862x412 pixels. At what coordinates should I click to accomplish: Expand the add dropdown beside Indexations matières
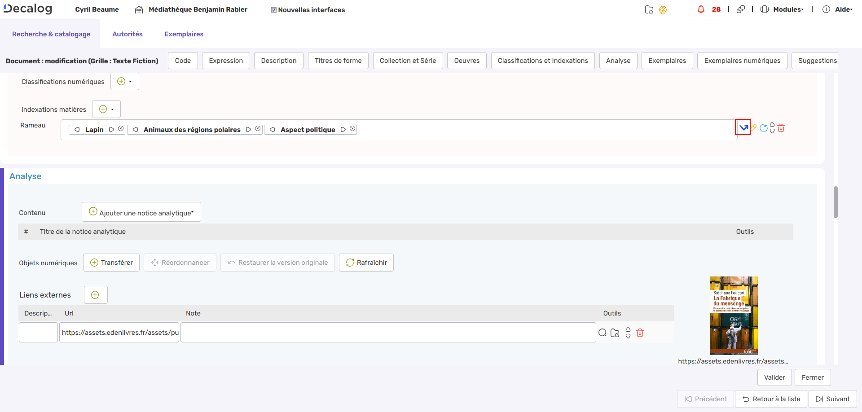click(x=112, y=109)
